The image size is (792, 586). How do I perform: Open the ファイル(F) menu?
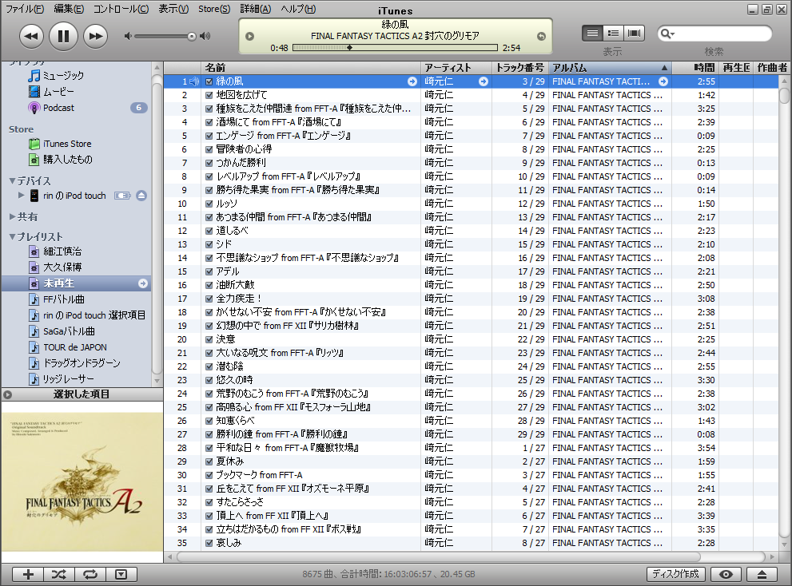(x=25, y=9)
